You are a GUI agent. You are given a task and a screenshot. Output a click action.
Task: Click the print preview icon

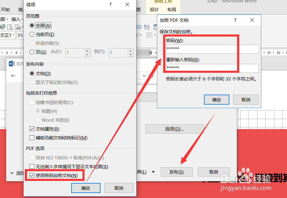[x=10, y=27]
